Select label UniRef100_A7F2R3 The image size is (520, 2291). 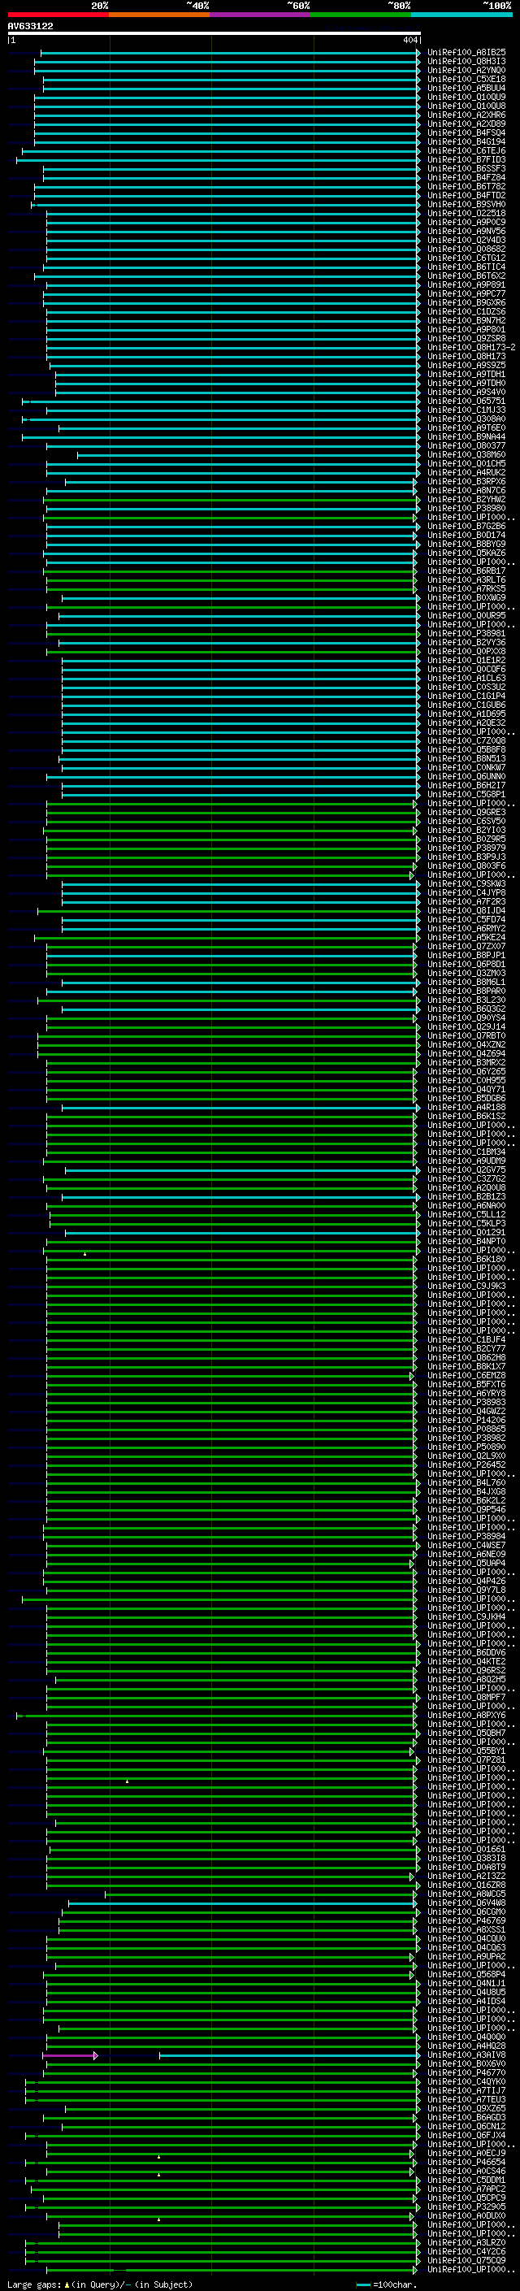tap(466, 902)
